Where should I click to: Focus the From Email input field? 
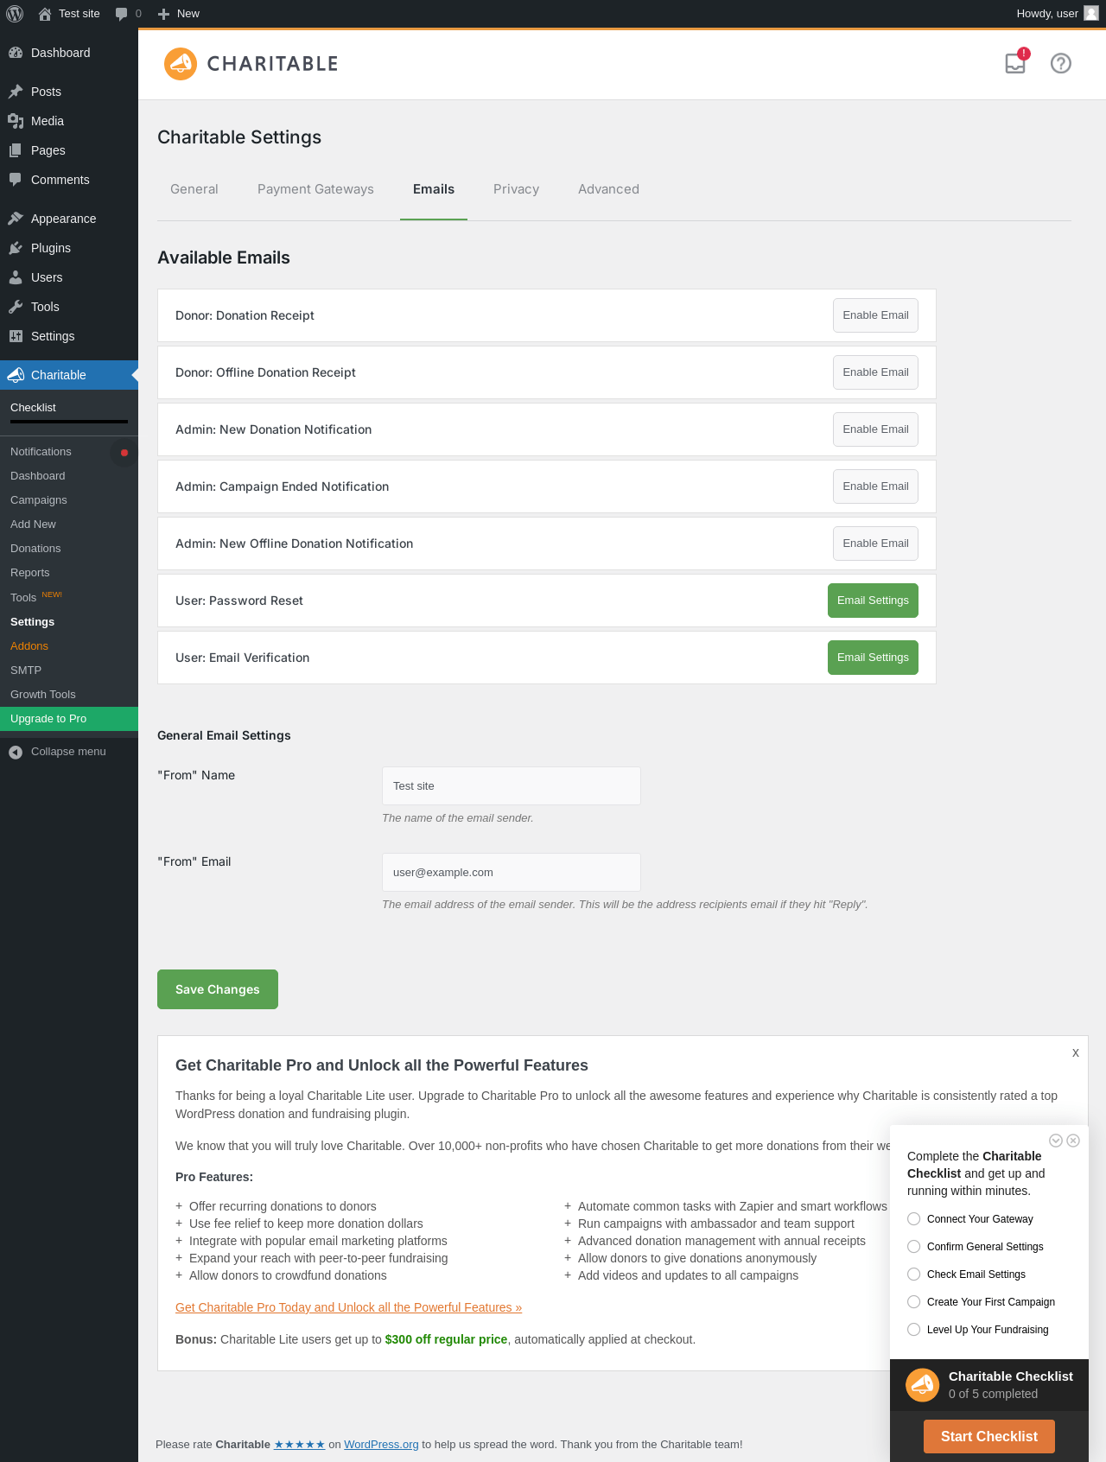click(512, 872)
